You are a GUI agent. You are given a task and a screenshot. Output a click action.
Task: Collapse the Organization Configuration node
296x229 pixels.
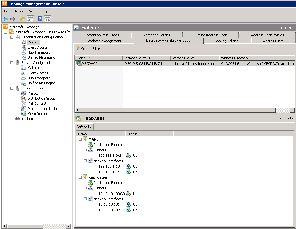pyautogui.click(x=12, y=37)
